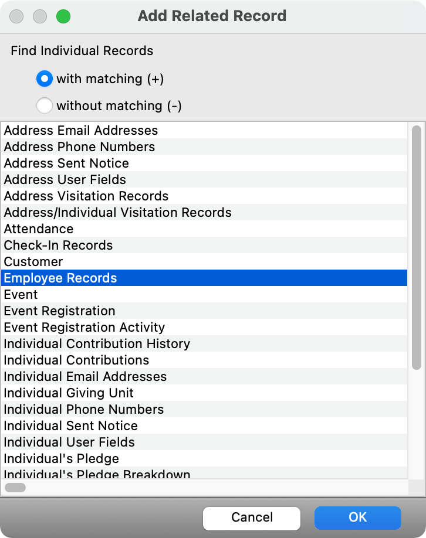Select Address Visitation Records row

coord(86,196)
